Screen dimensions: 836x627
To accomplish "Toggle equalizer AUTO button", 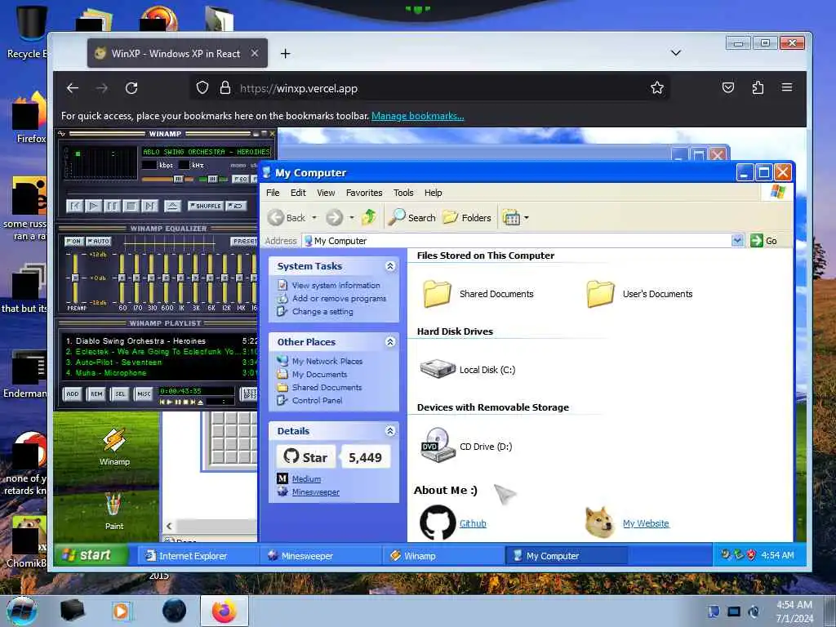I will [98, 241].
